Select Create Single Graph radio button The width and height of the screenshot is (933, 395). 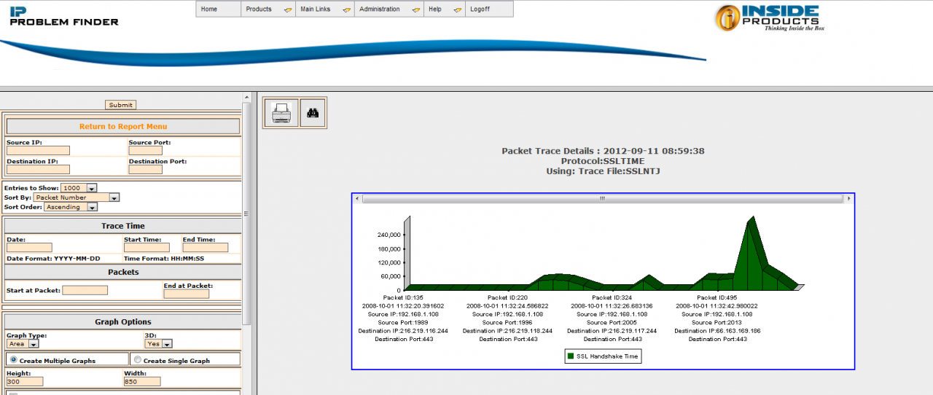[x=137, y=360]
